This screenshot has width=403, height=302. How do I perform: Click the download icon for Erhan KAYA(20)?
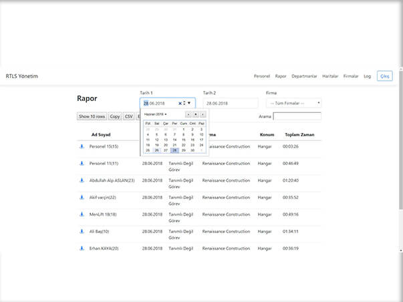pos(82,249)
